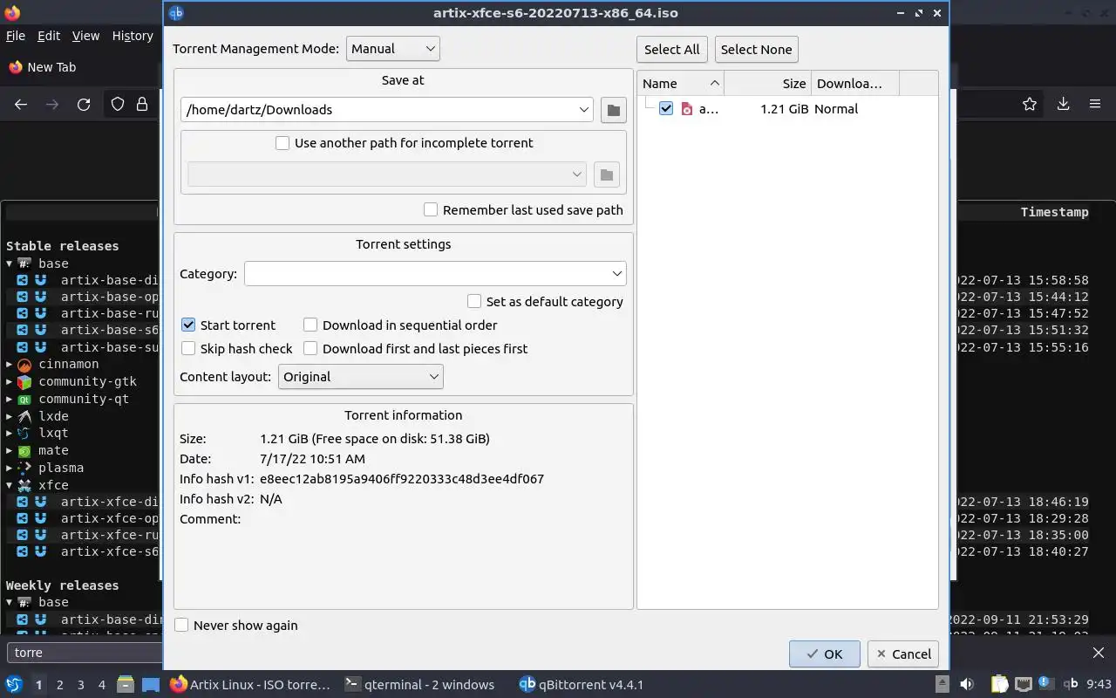
Task: Go back in Firefox with back arrow
Action: (21, 105)
